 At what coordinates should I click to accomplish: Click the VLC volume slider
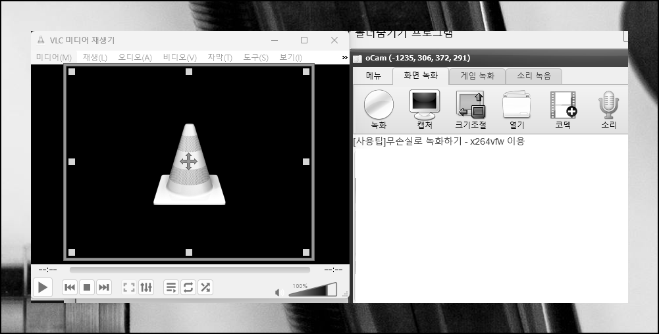(x=313, y=289)
